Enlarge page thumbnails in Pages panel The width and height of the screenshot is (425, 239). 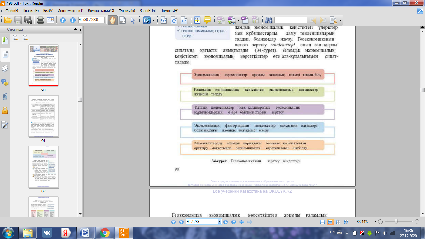[x=16, y=38]
